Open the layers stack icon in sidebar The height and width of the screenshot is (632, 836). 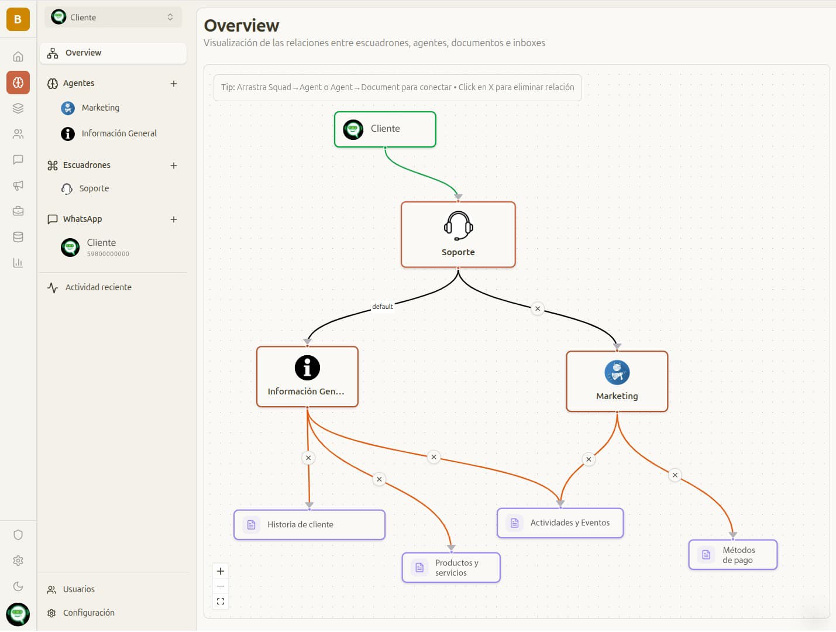click(18, 108)
